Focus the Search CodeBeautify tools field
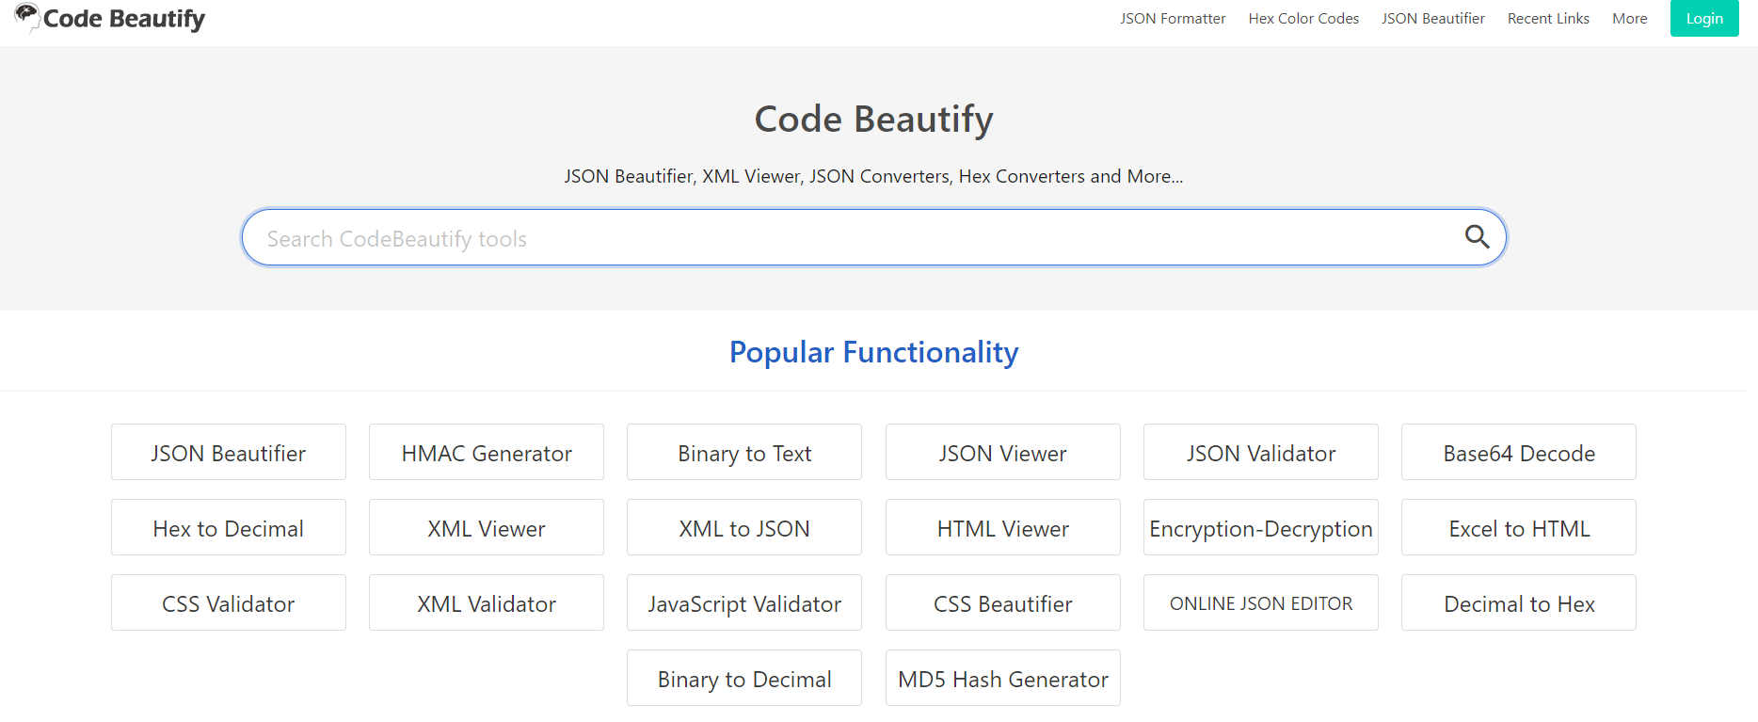The width and height of the screenshot is (1758, 722). pyautogui.click(x=873, y=237)
